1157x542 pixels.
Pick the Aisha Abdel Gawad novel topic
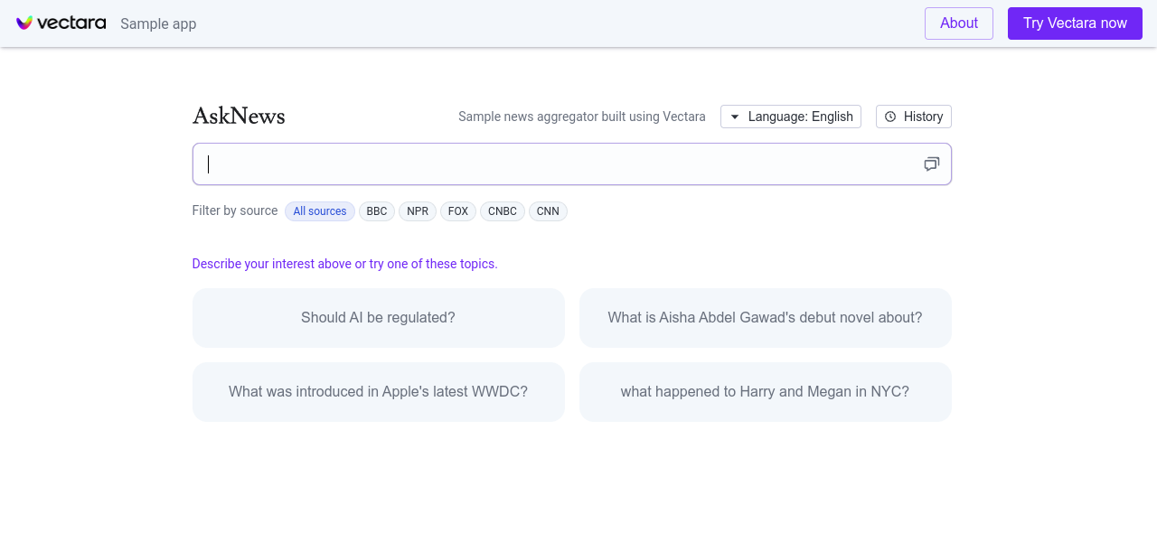(765, 318)
